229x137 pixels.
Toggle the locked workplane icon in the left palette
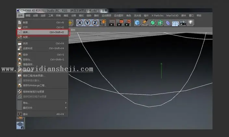click(x=20, y=125)
